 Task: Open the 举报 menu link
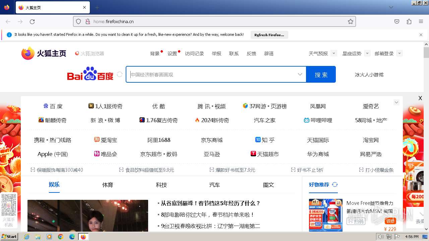[217, 54]
